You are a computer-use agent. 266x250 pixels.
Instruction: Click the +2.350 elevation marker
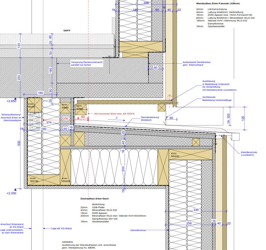[x=11, y=193]
